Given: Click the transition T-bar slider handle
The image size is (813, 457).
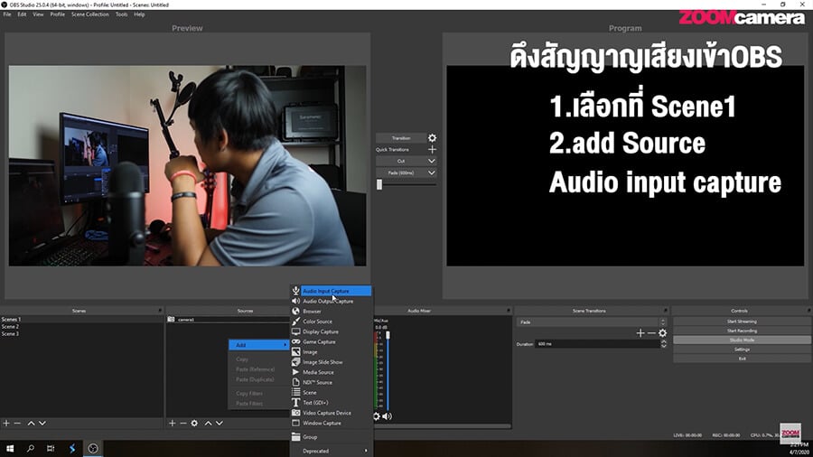Looking at the screenshot, I should [379, 184].
